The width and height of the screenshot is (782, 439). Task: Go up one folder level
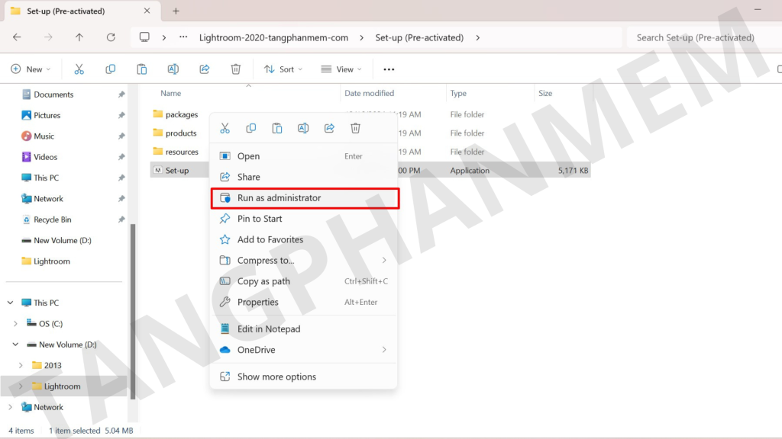[x=79, y=37]
